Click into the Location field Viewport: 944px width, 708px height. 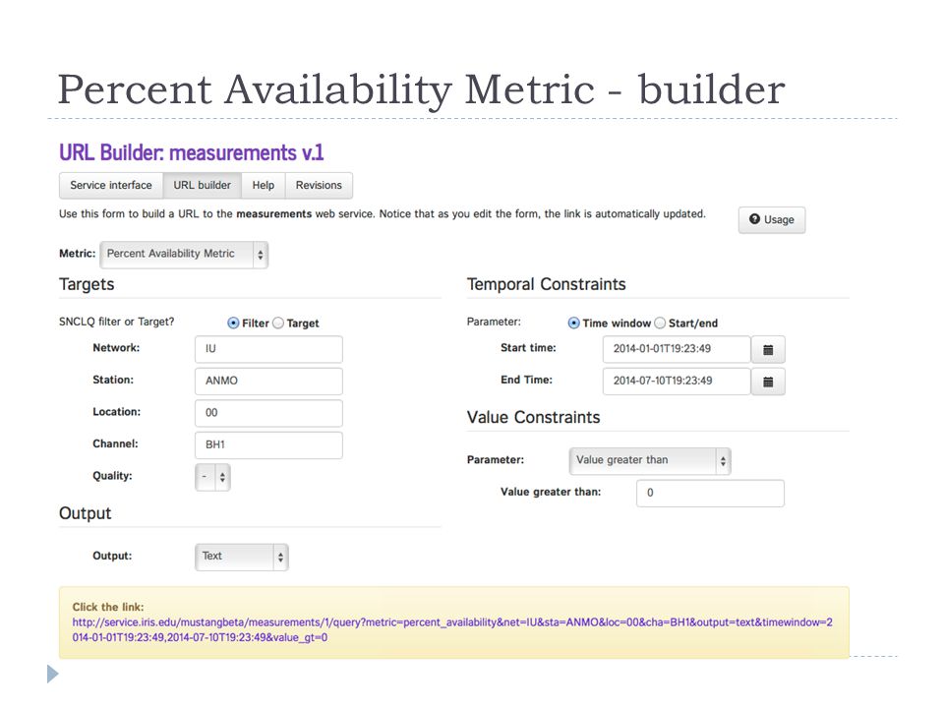268,413
